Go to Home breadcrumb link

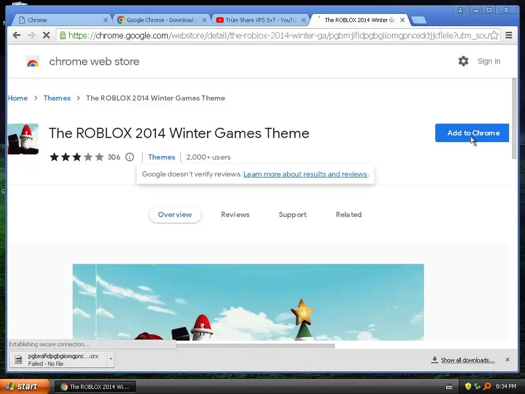[x=17, y=98]
